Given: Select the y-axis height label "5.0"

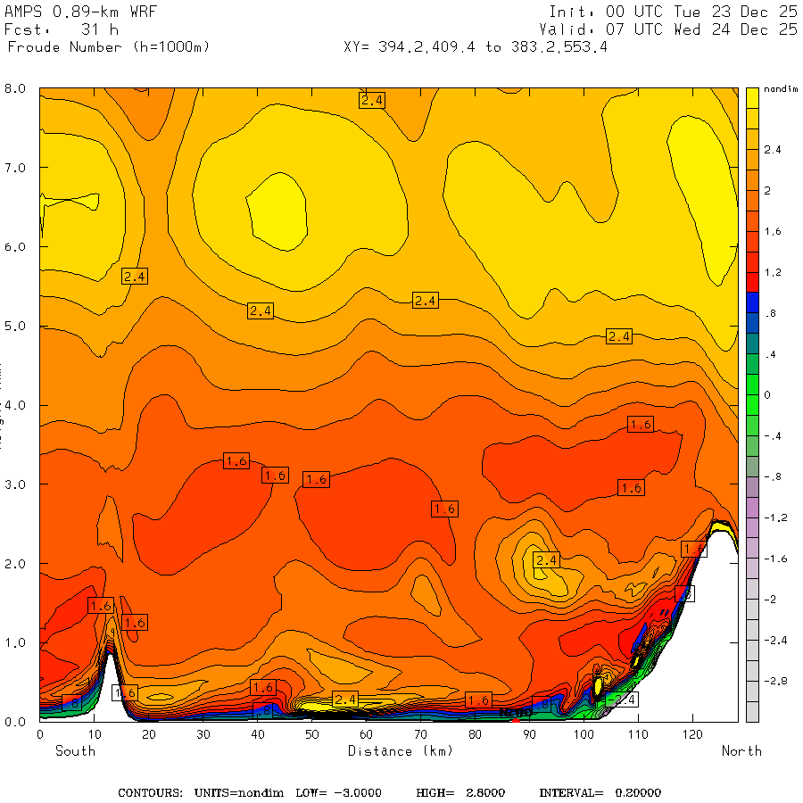Looking at the screenshot, I should 15,327.
